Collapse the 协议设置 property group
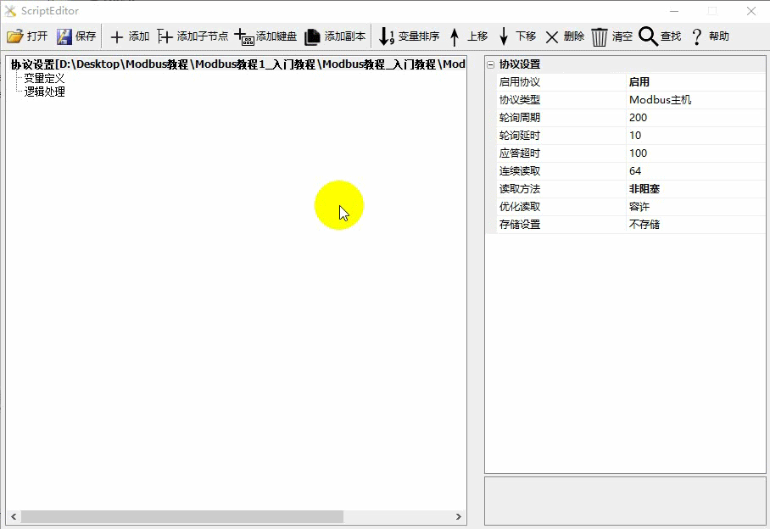 (x=490, y=64)
